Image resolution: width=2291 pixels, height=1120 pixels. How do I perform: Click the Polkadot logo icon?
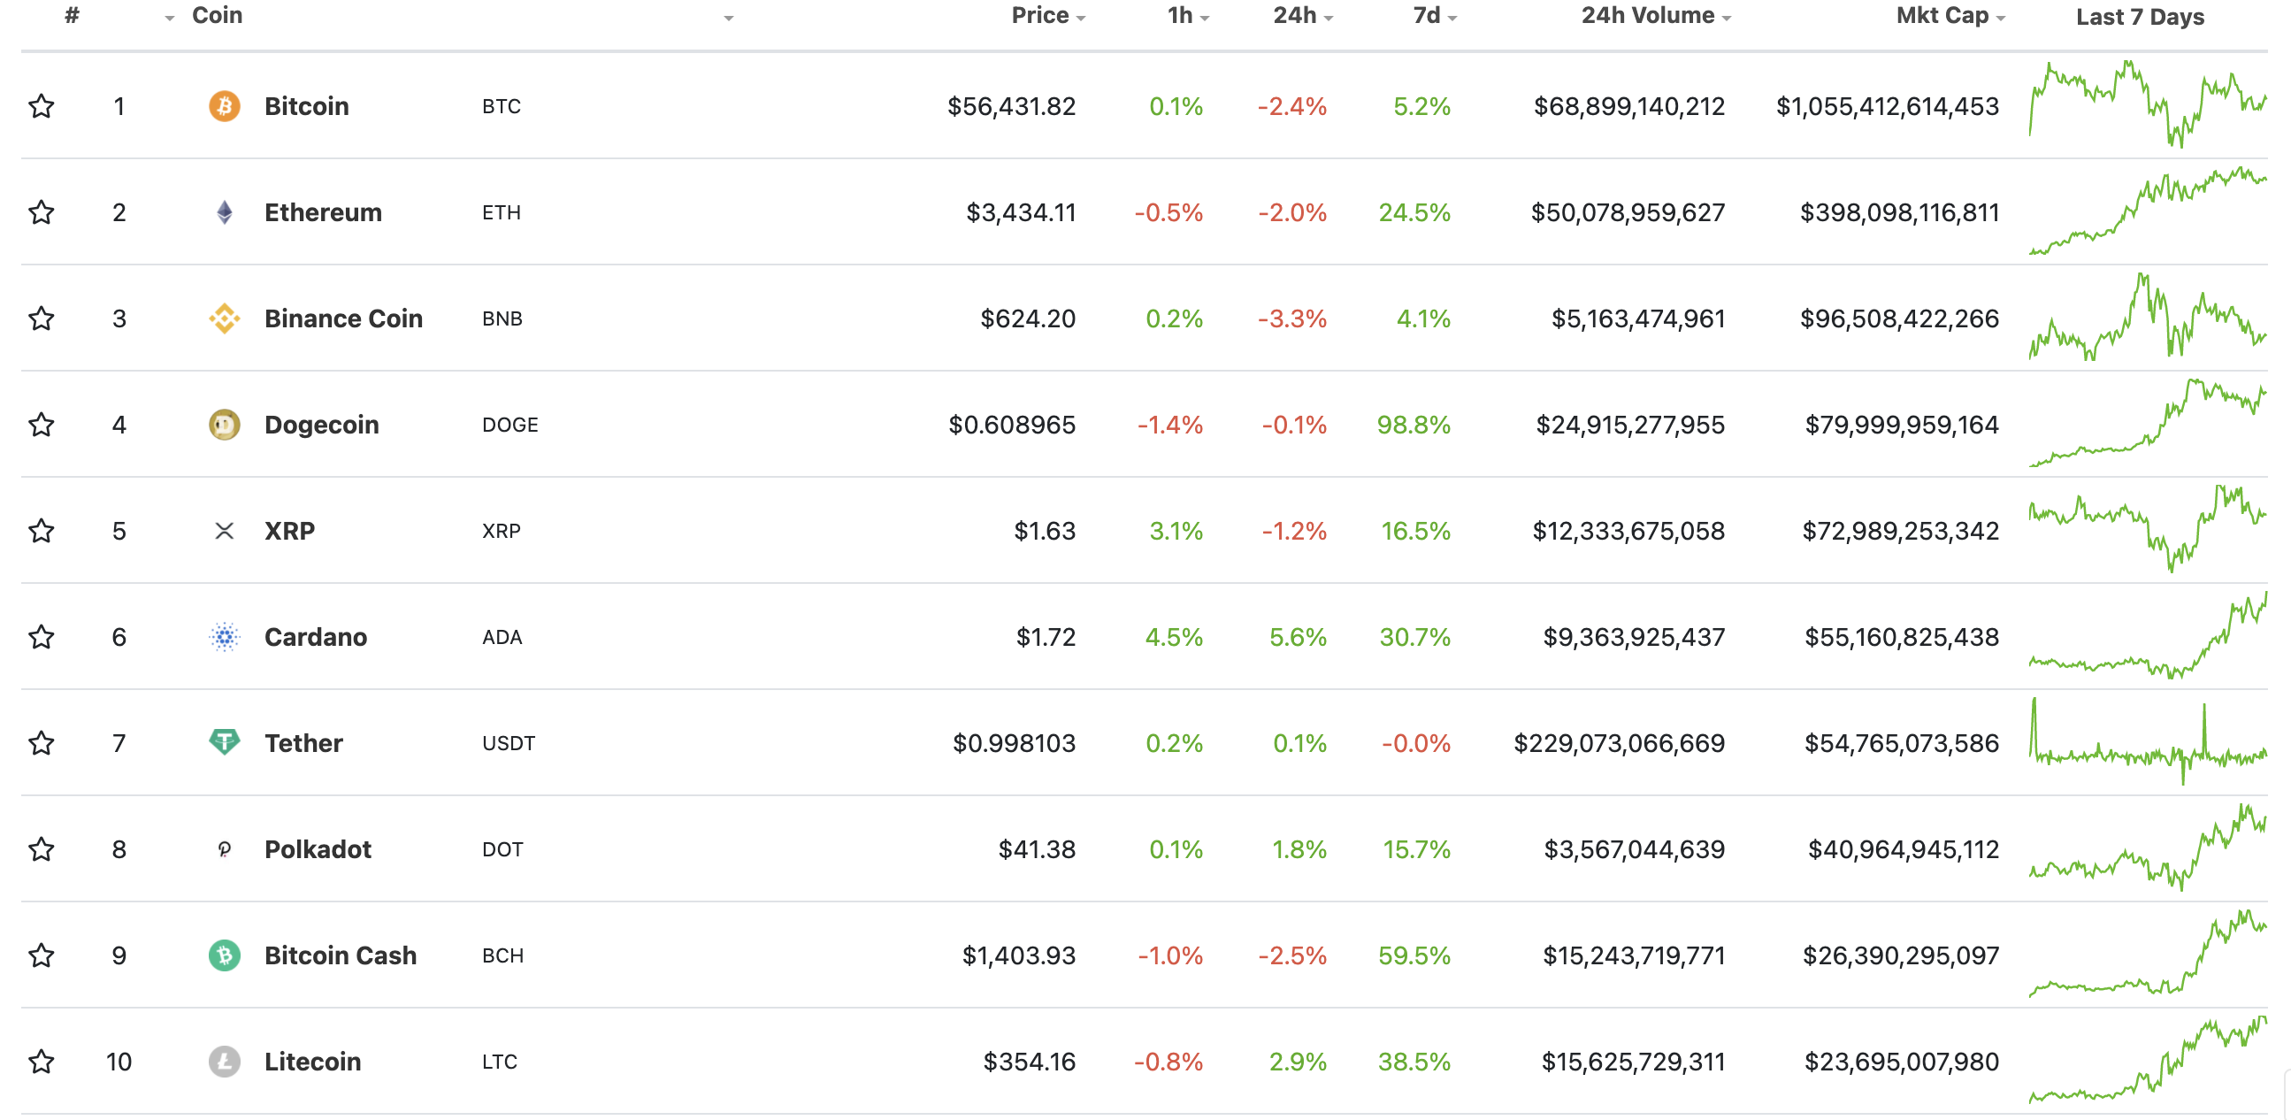tap(224, 848)
